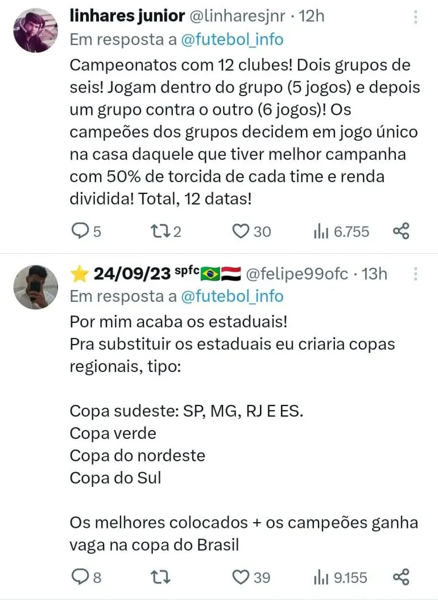438x600 pixels.
Task: View analytics of tweet with 6.755 views
Action: pyautogui.click(x=320, y=231)
